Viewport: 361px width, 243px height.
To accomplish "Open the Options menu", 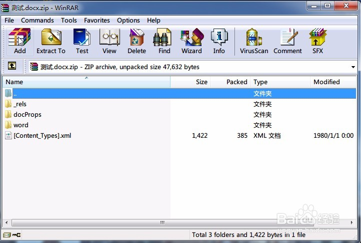I will pos(128,21).
